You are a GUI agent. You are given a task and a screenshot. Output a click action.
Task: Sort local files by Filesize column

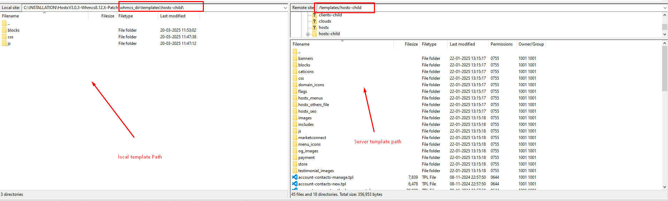(108, 16)
